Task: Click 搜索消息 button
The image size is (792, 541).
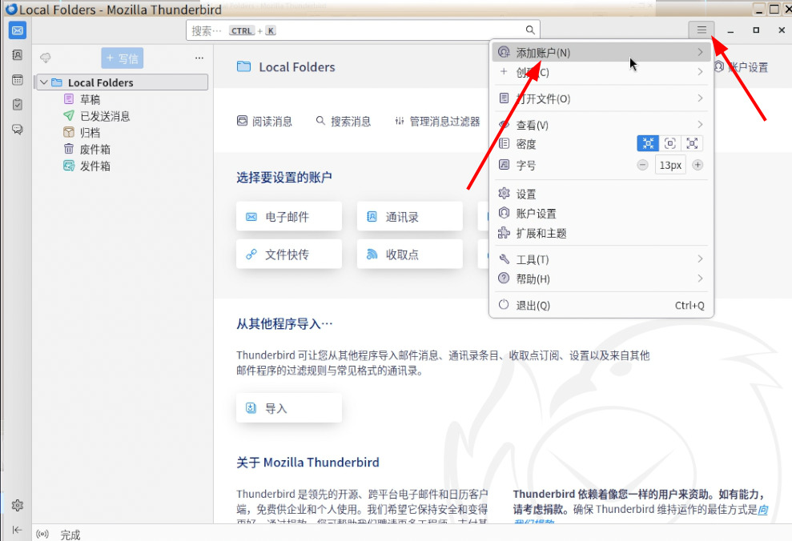Action: click(344, 121)
